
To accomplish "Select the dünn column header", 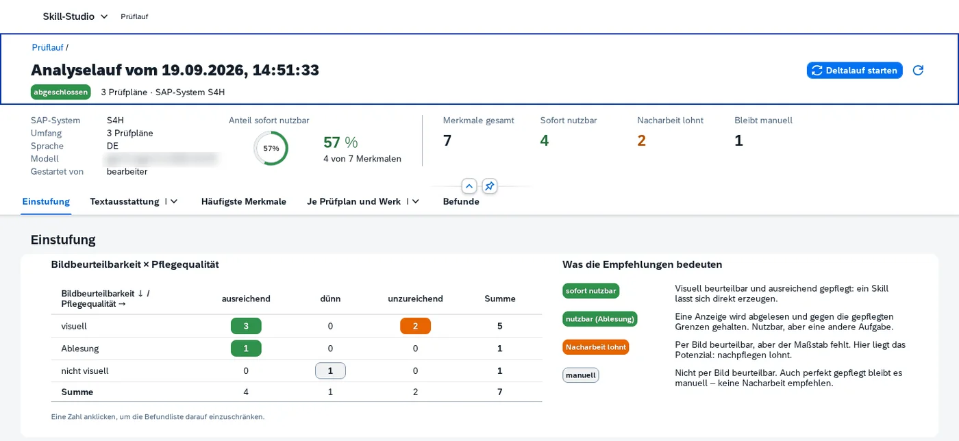I will pyautogui.click(x=330, y=299).
